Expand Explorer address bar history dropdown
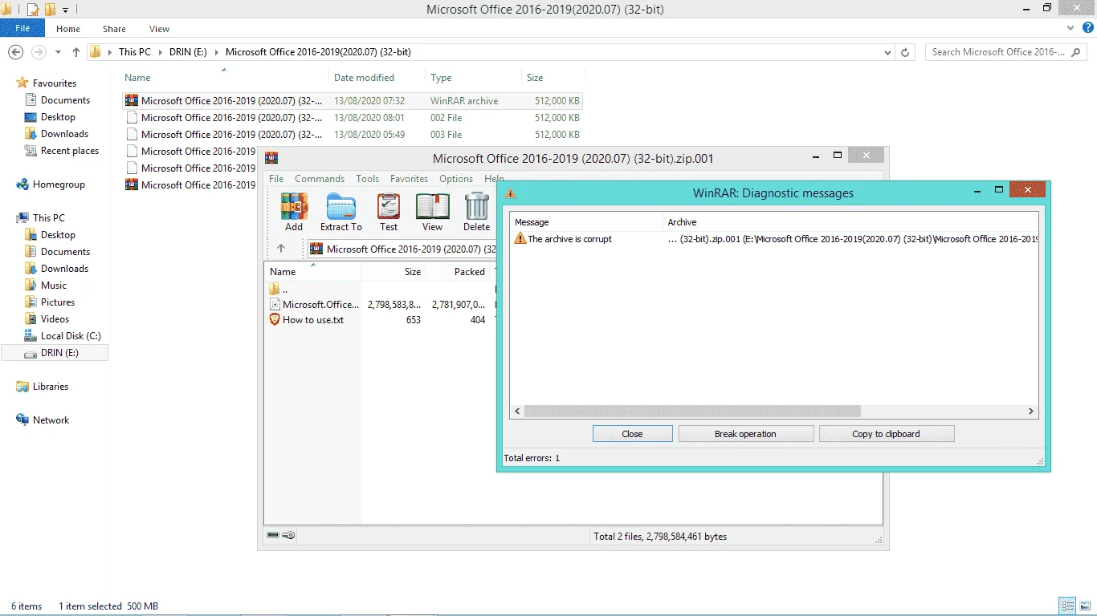Image resolution: width=1097 pixels, height=616 pixels. coord(887,52)
